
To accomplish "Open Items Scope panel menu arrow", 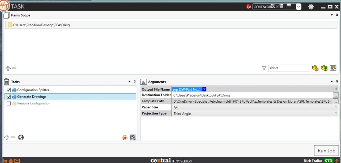I will point(332,15).
